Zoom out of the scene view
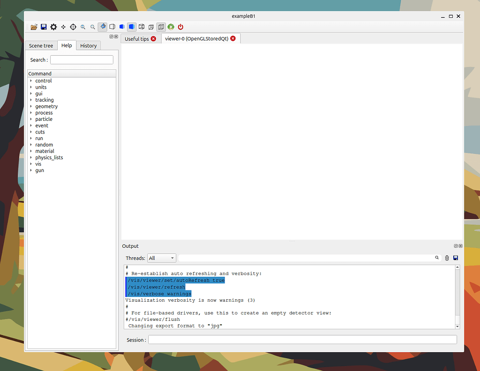The width and height of the screenshot is (480, 371). [x=83, y=27]
